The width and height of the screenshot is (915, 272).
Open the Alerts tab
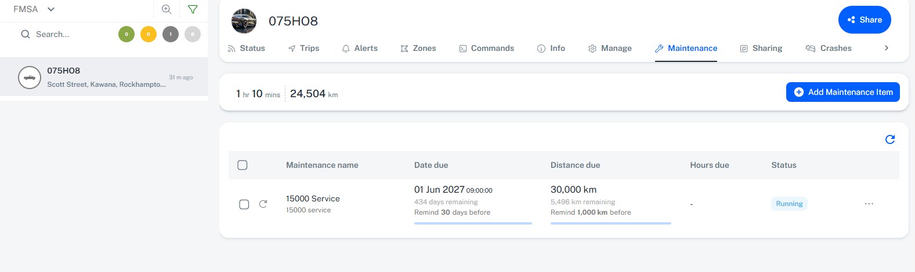pos(360,48)
